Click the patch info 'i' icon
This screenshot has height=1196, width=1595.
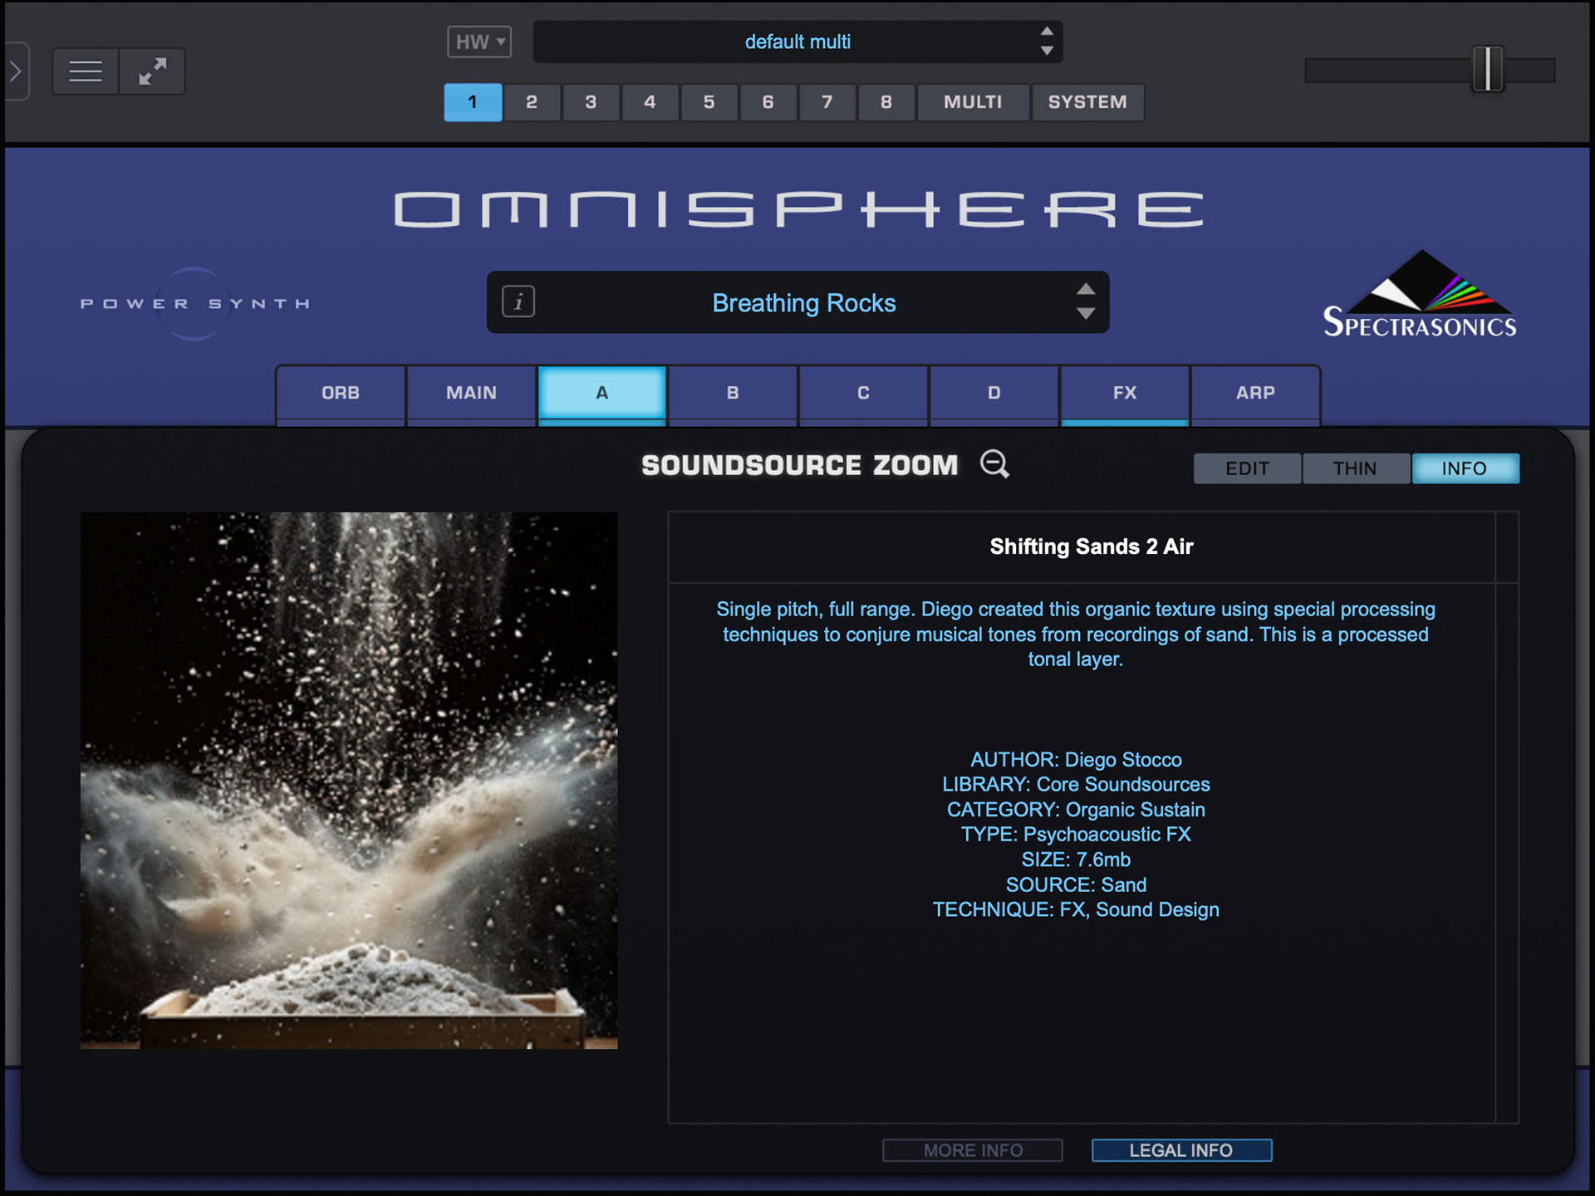tap(518, 301)
